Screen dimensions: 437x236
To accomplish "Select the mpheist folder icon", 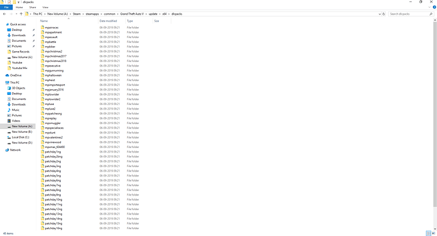I will coord(42,80).
